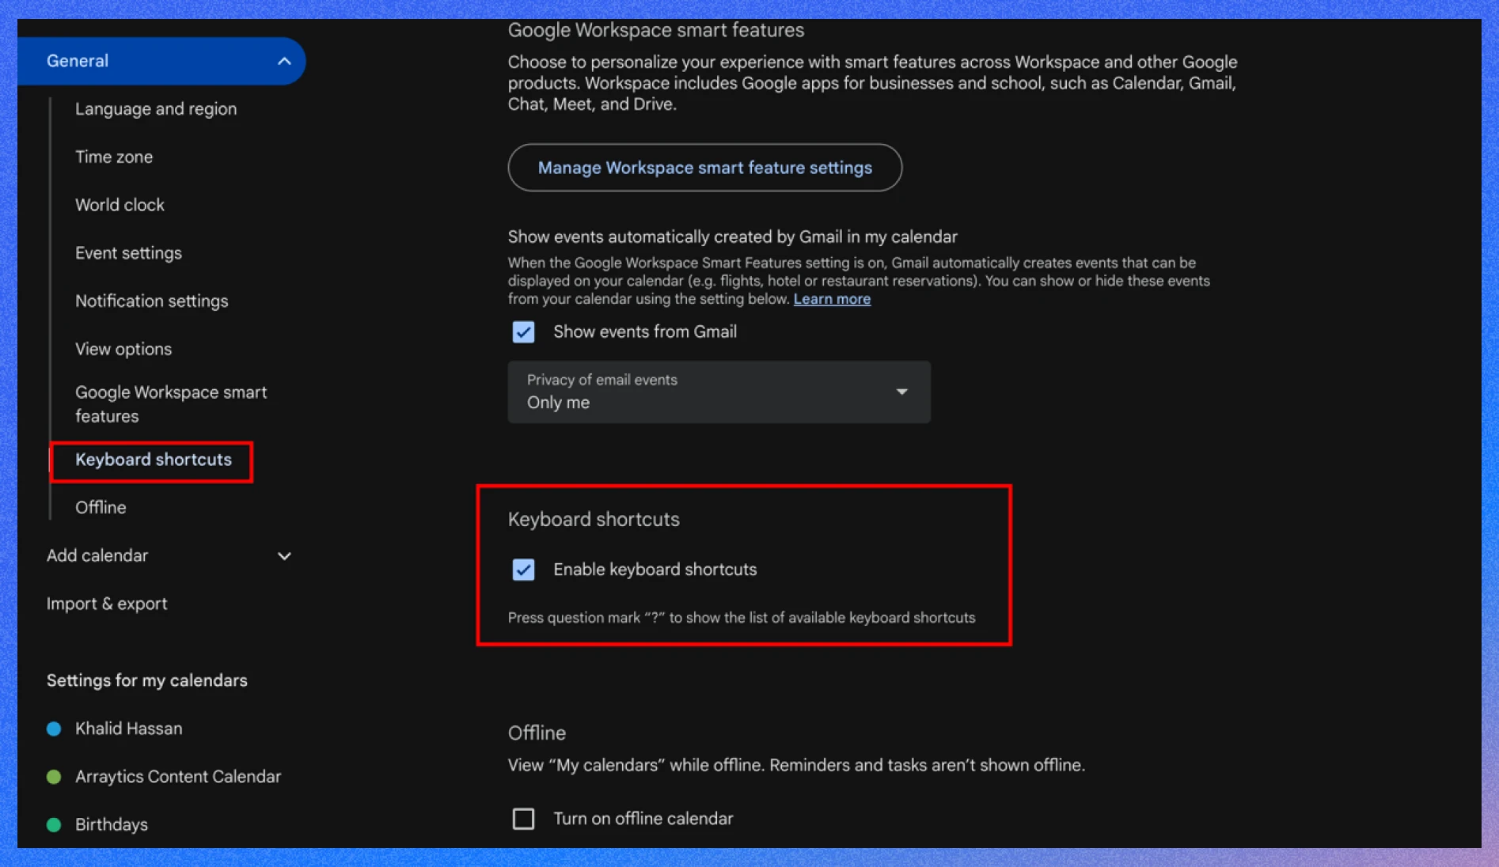Click the Keyboard shortcuts section heading
Screen dimensions: 1499x867
click(x=594, y=519)
